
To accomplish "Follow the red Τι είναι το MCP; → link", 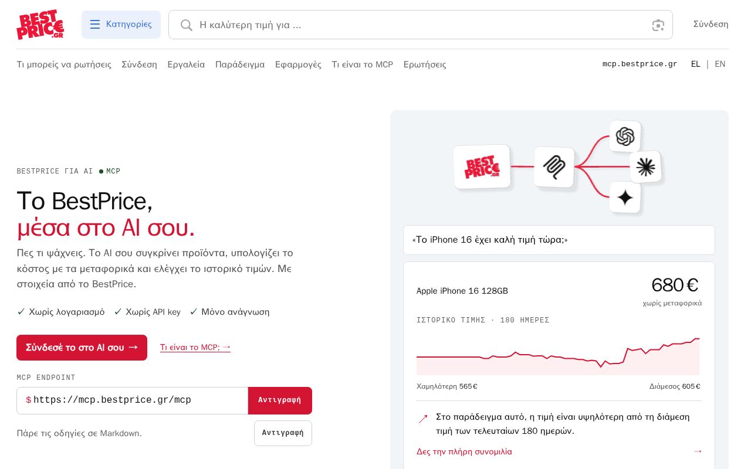I will coord(195,348).
